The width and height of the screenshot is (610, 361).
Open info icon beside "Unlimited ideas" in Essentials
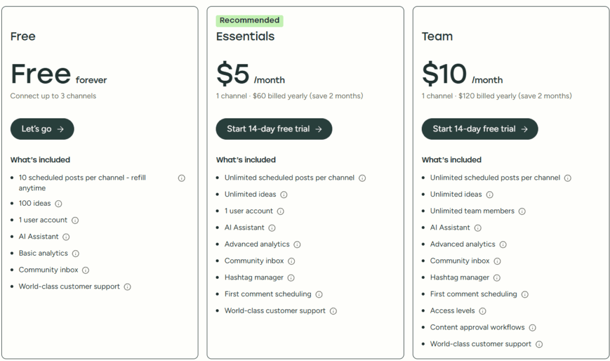(284, 194)
